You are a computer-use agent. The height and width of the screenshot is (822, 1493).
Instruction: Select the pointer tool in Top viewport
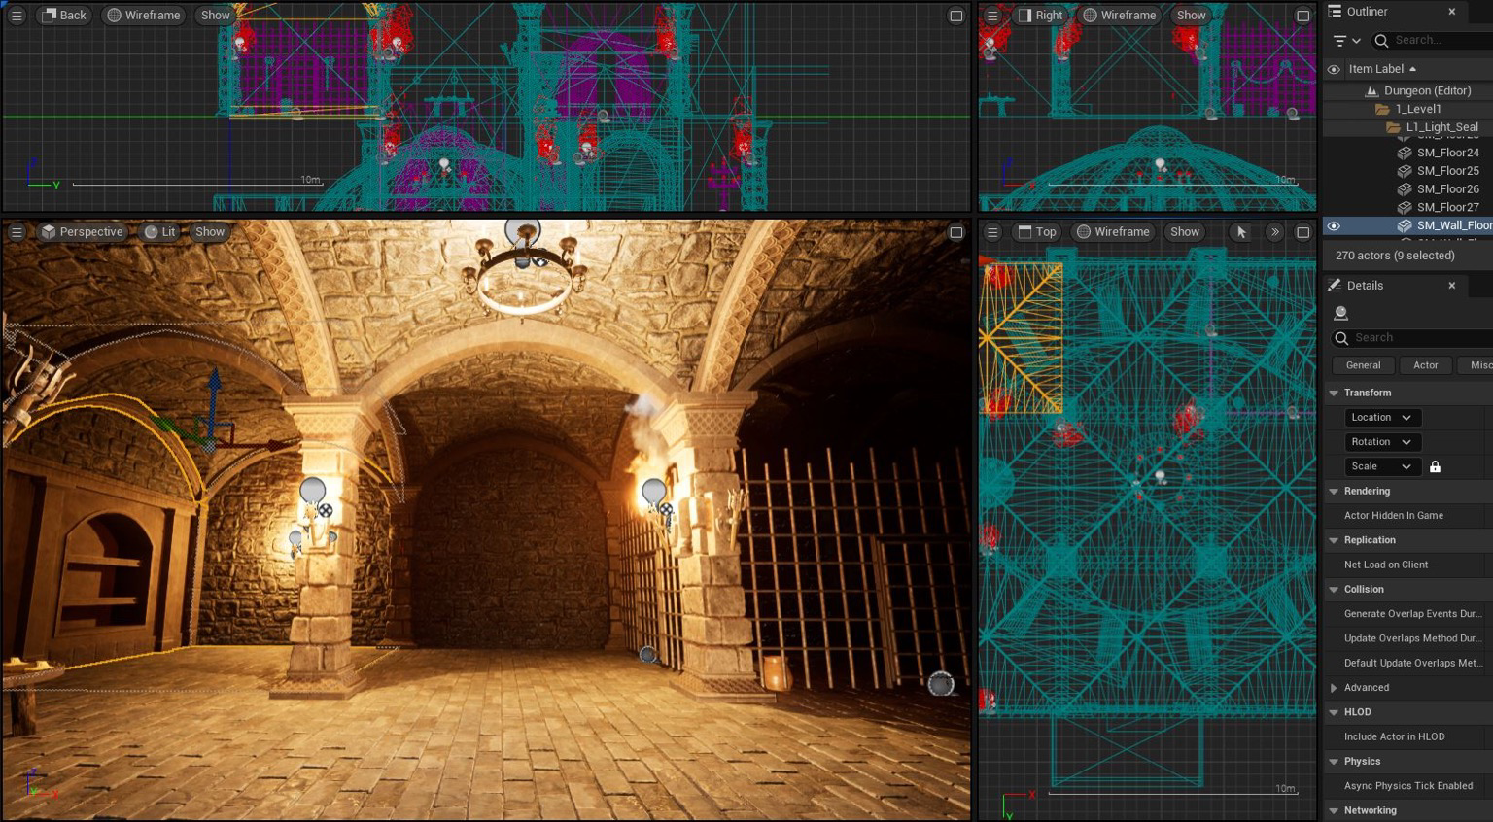point(1241,232)
